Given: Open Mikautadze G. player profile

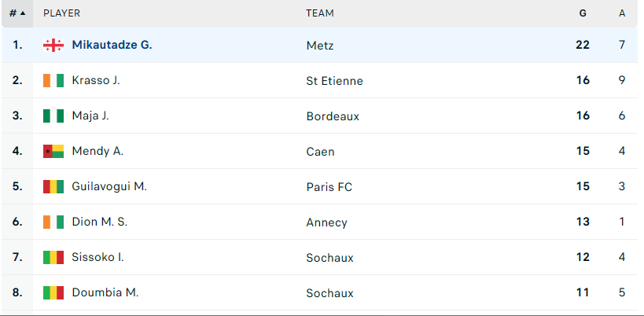Looking at the screenshot, I should tap(112, 45).
